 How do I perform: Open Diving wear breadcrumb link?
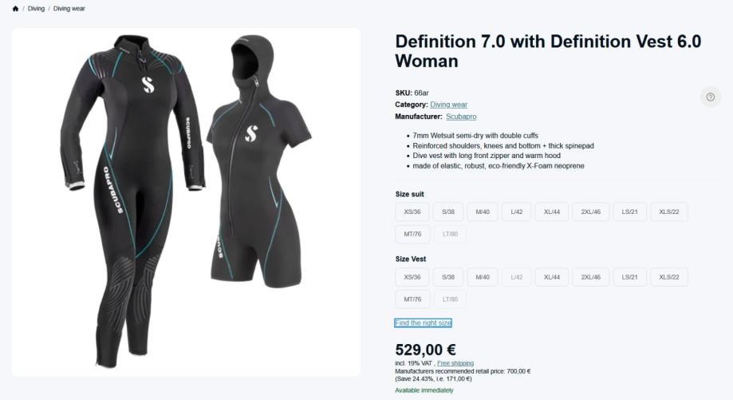[69, 9]
